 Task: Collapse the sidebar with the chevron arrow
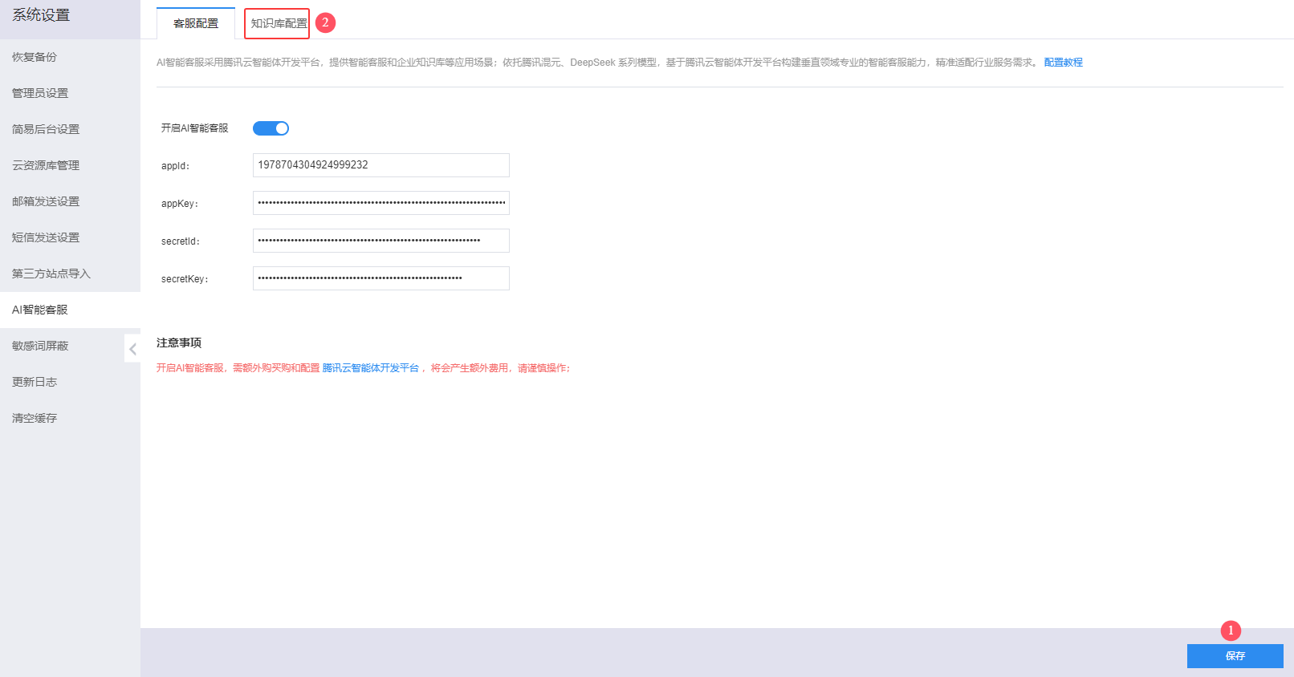click(x=132, y=349)
